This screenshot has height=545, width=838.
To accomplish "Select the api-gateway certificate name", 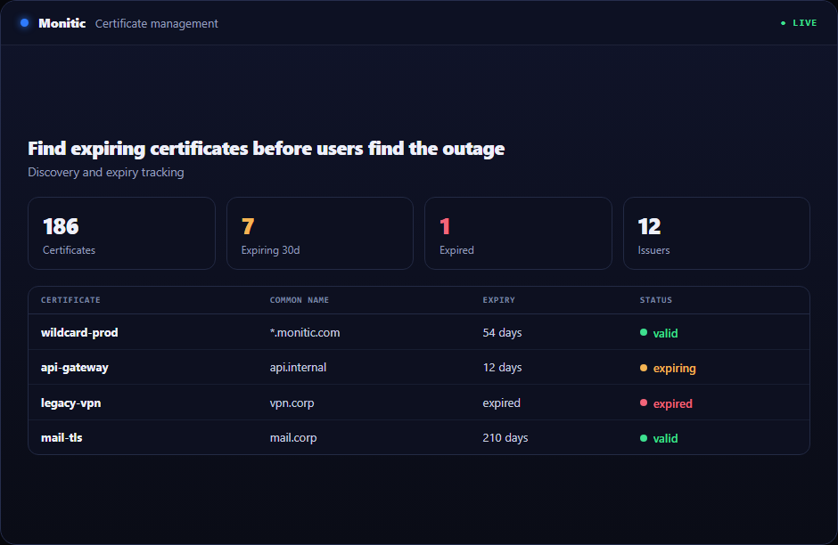I will [x=75, y=368].
